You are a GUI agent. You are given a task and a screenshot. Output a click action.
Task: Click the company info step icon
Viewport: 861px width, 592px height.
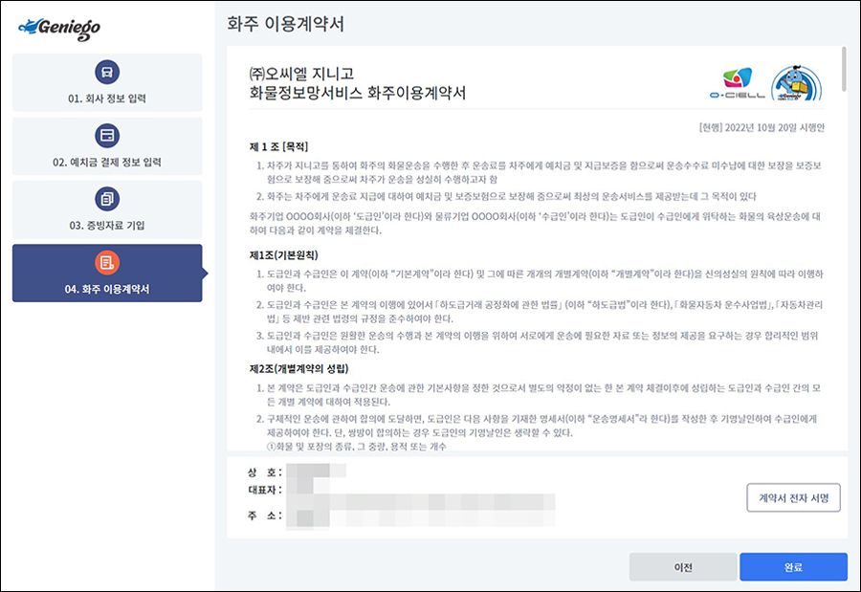tap(107, 72)
